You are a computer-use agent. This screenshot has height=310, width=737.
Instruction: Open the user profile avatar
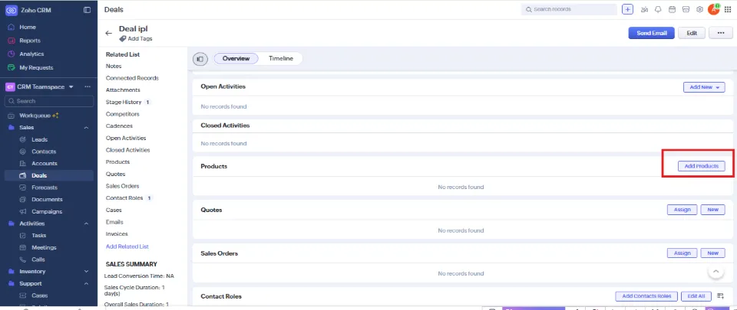pyautogui.click(x=713, y=9)
